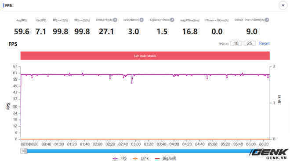Click the Var(FPS) value 7.1
Viewport: 290px width, 161px height.
[x=41, y=32]
